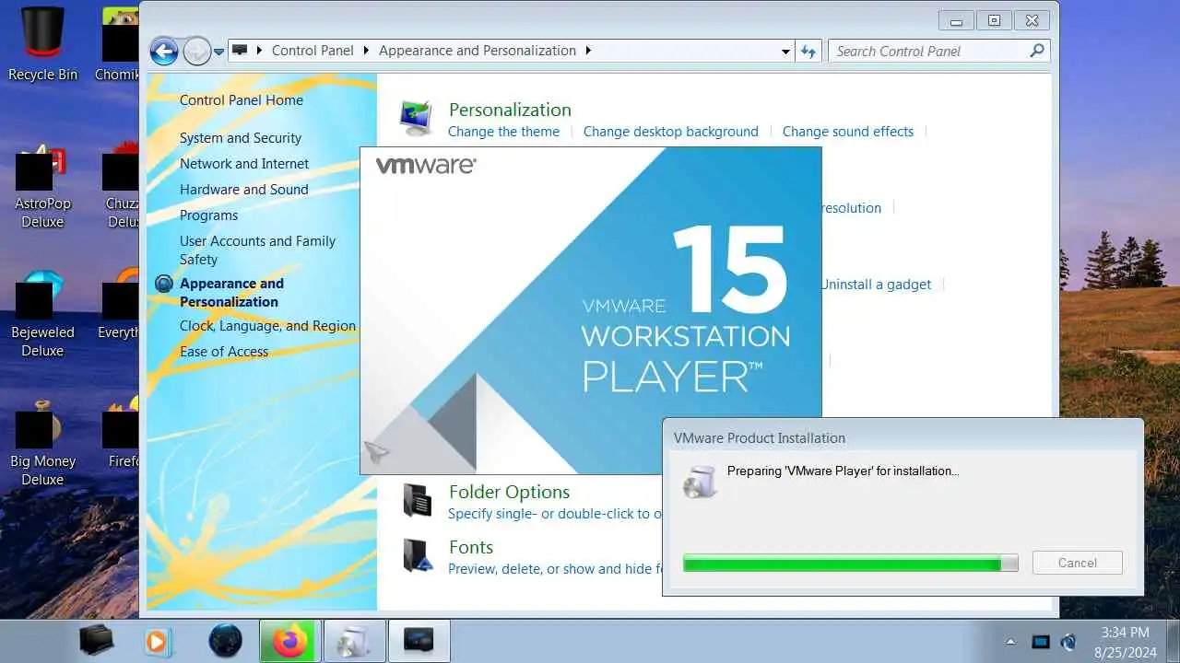Open User Accounts and Family Safety
The height and width of the screenshot is (663, 1180).
tap(257, 250)
